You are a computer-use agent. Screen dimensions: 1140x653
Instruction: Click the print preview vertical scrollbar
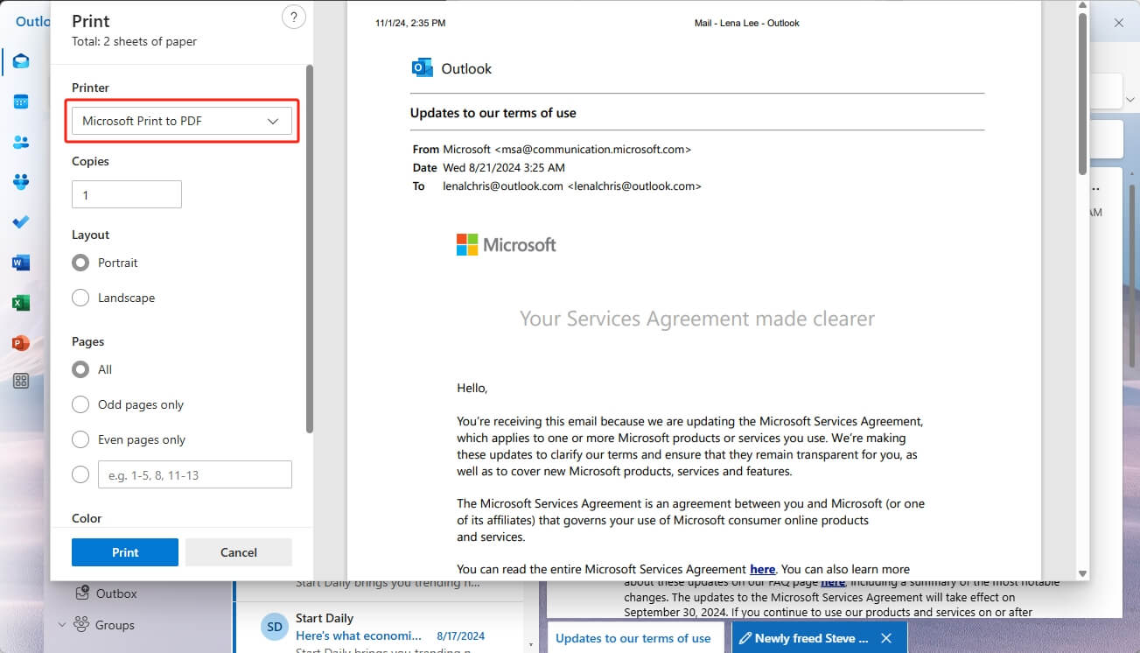1082,93
